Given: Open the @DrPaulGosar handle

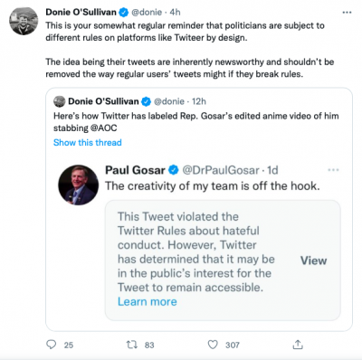Looking at the screenshot, I should (x=221, y=170).
